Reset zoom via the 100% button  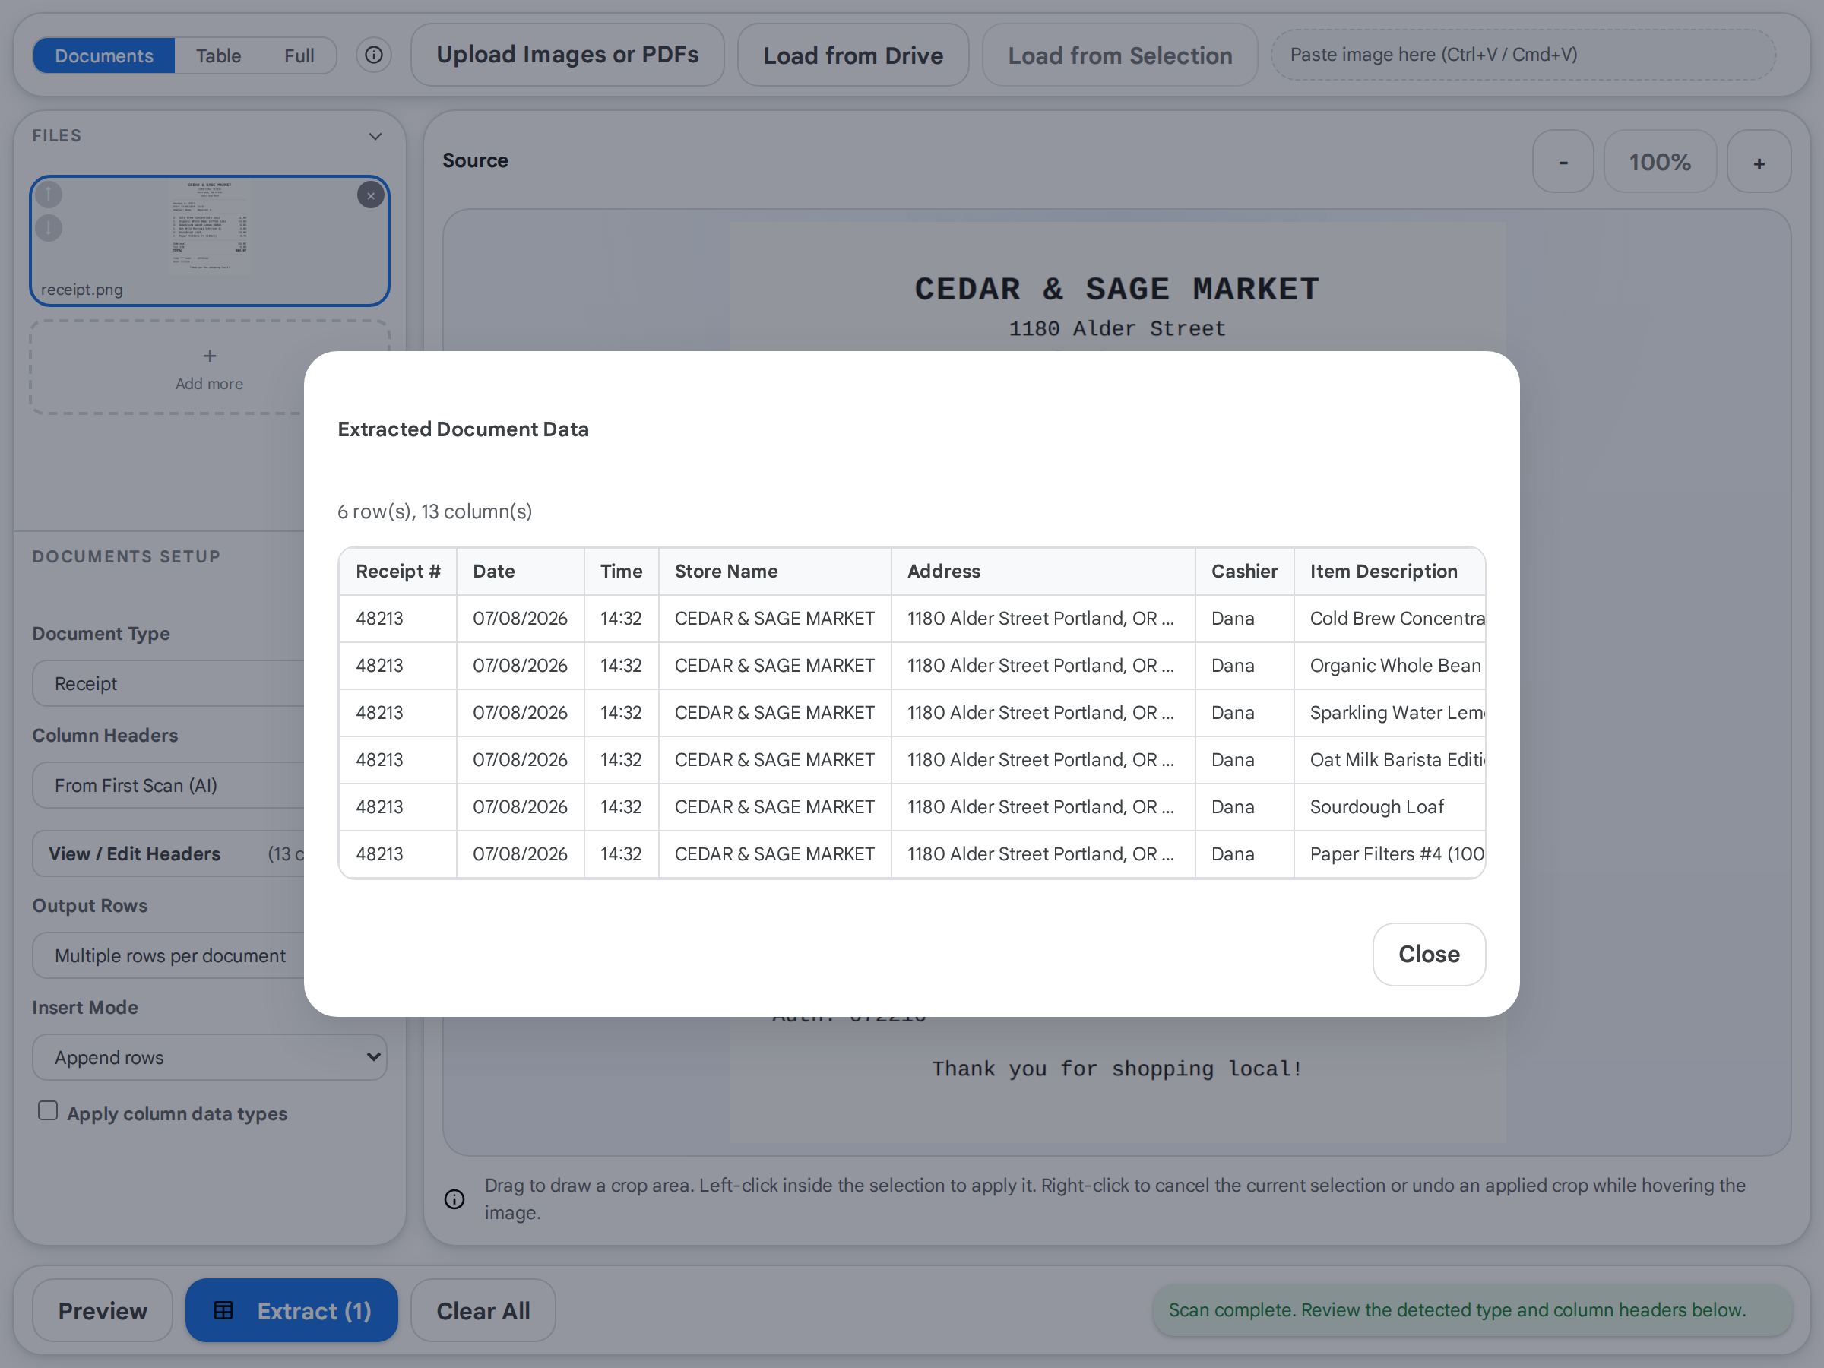(x=1660, y=162)
